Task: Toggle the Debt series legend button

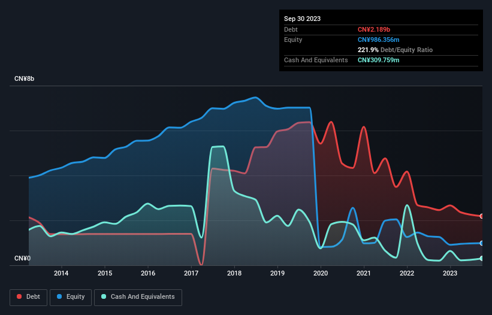Action: tap(29, 297)
